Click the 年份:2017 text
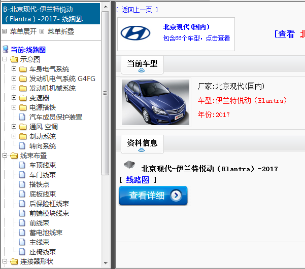The width and height of the screenshot is (305, 269). click(214, 114)
